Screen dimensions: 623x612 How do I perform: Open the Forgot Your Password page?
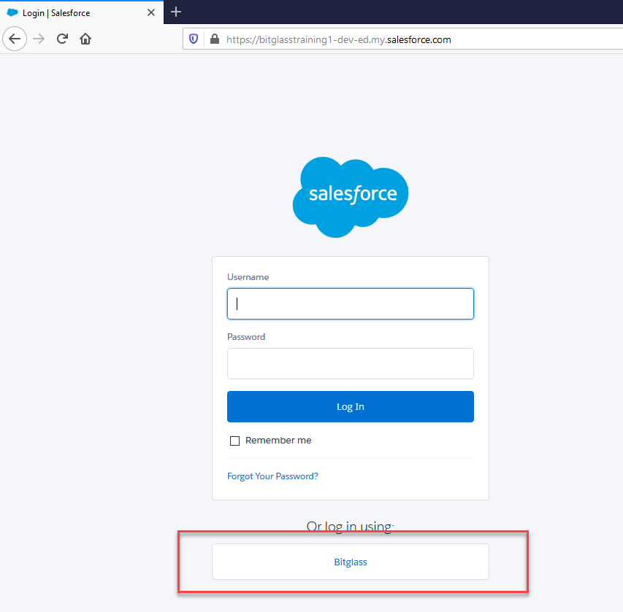[x=272, y=476]
